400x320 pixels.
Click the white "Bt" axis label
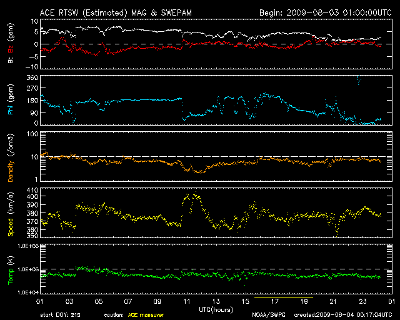(x=11, y=61)
